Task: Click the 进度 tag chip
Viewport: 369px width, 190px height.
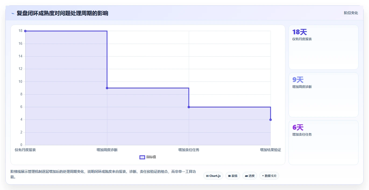Action: pos(250,176)
